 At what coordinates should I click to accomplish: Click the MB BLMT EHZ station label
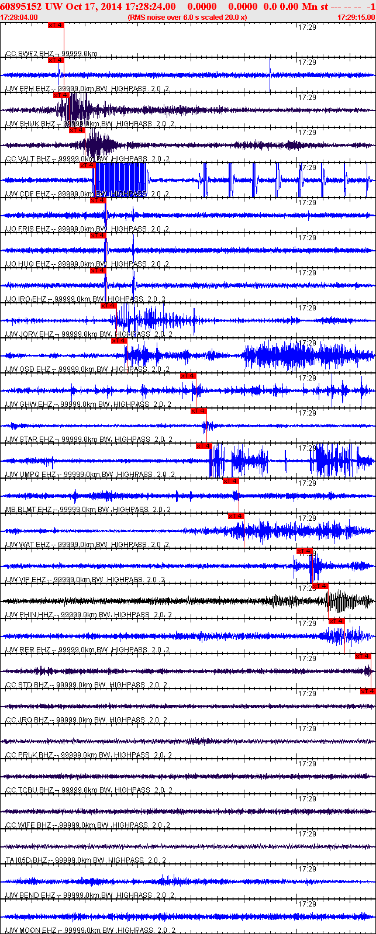[28, 510]
